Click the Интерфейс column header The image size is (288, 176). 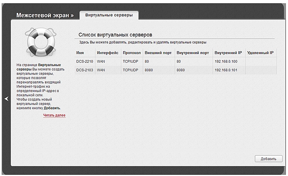pos(107,53)
